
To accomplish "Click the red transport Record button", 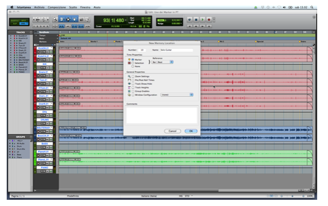I will click(x=209, y=20).
